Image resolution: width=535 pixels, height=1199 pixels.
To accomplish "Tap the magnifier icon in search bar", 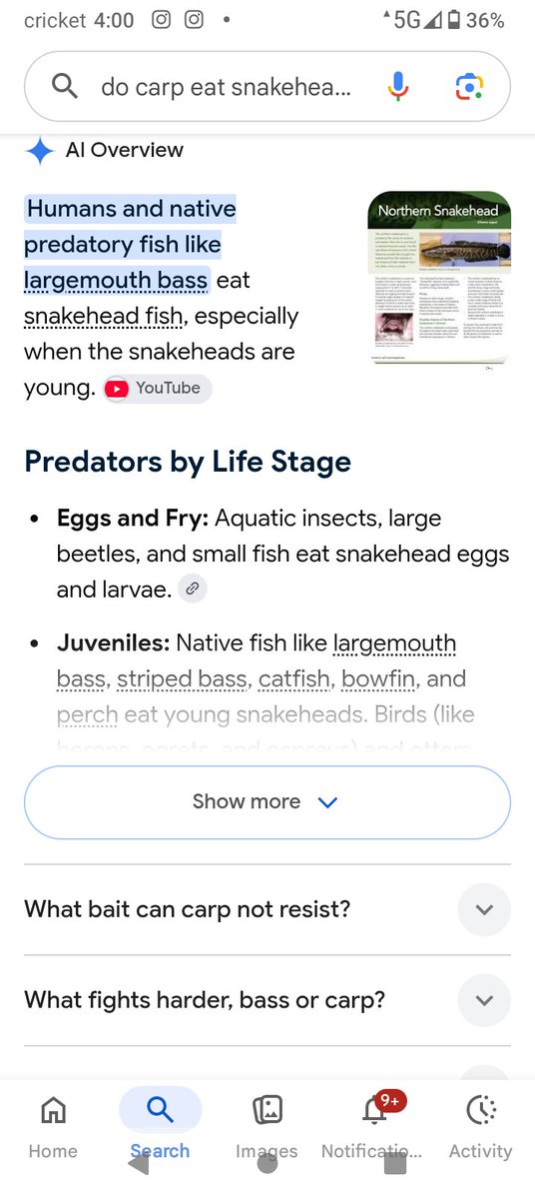I will (65, 87).
